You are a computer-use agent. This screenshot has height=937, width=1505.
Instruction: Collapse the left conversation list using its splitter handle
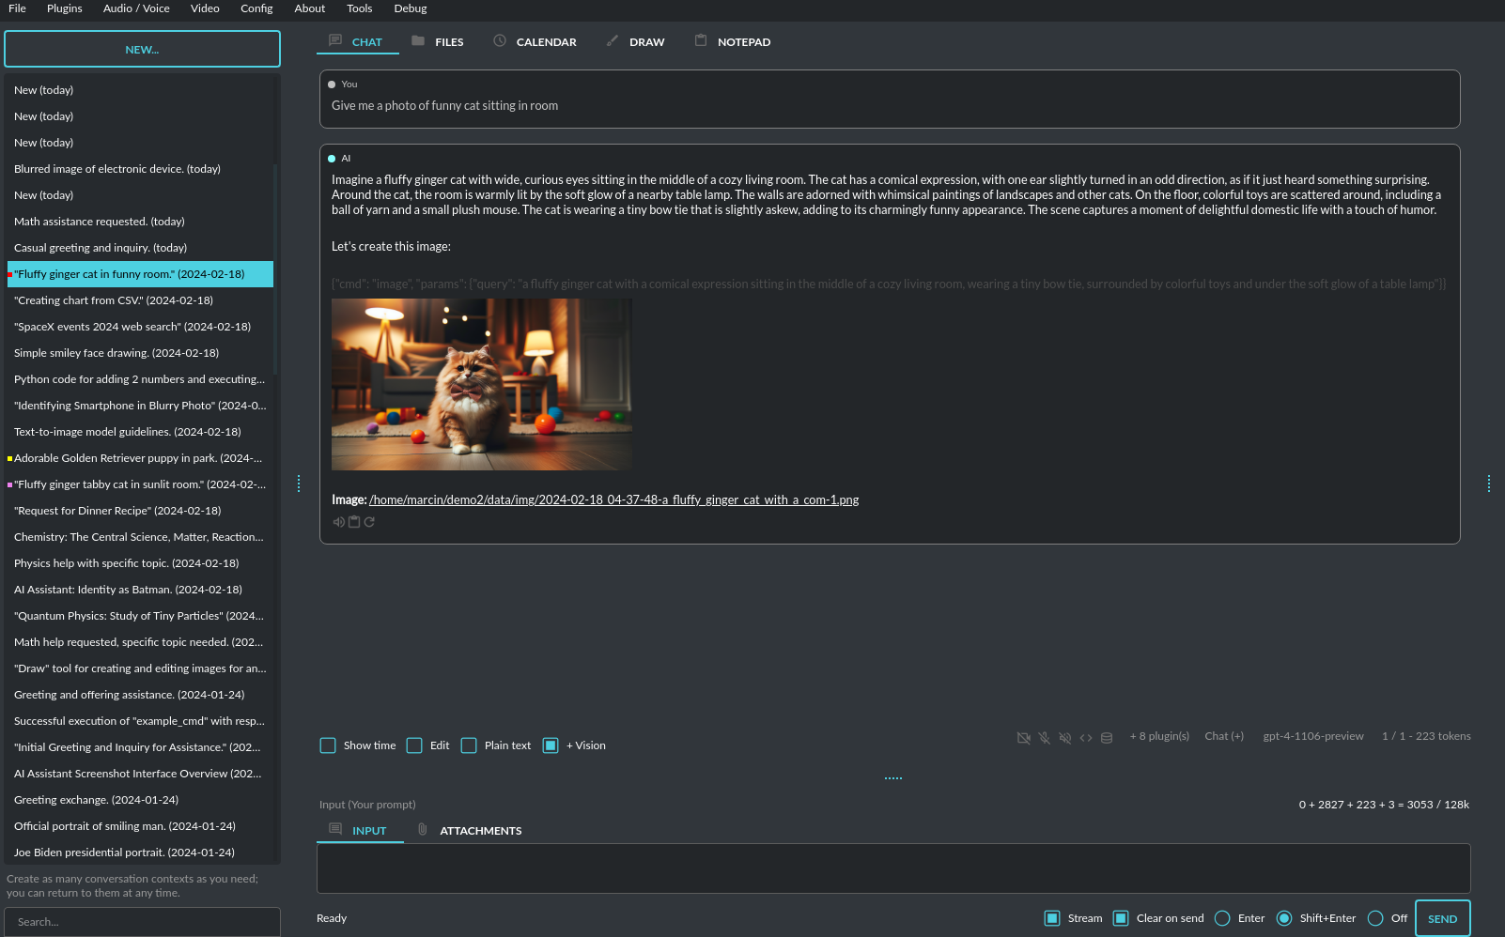[299, 484]
